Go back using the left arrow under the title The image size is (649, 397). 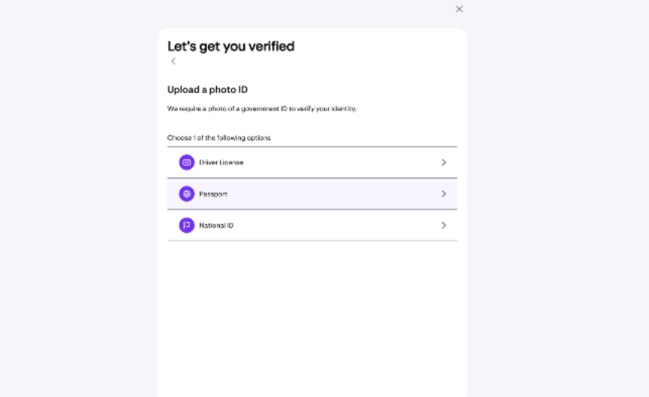173,61
